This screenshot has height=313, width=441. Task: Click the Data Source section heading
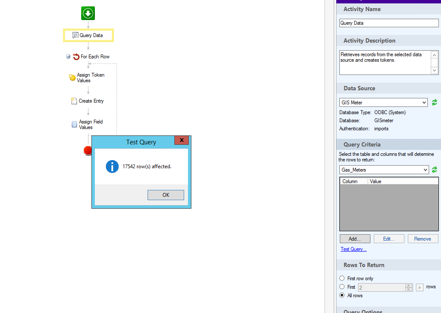(x=359, y=88)
